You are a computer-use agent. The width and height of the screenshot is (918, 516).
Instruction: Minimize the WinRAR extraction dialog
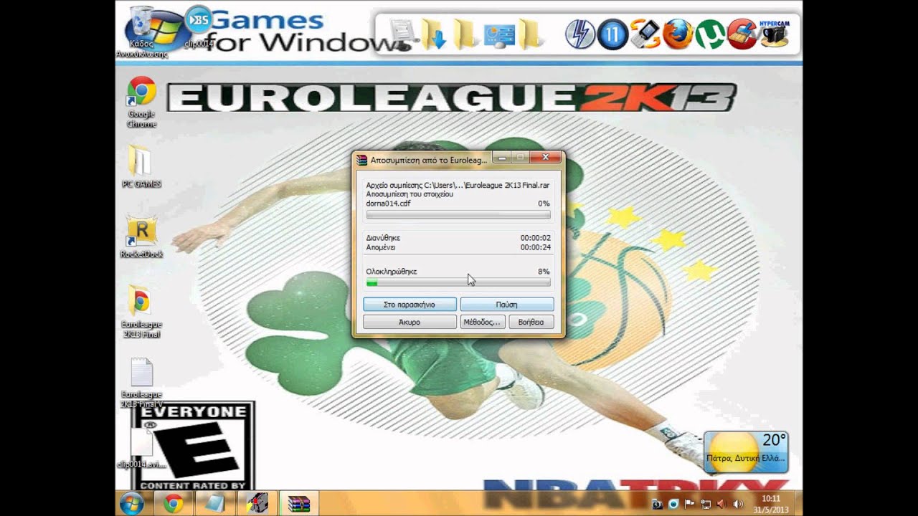click(x=502, y=157)
